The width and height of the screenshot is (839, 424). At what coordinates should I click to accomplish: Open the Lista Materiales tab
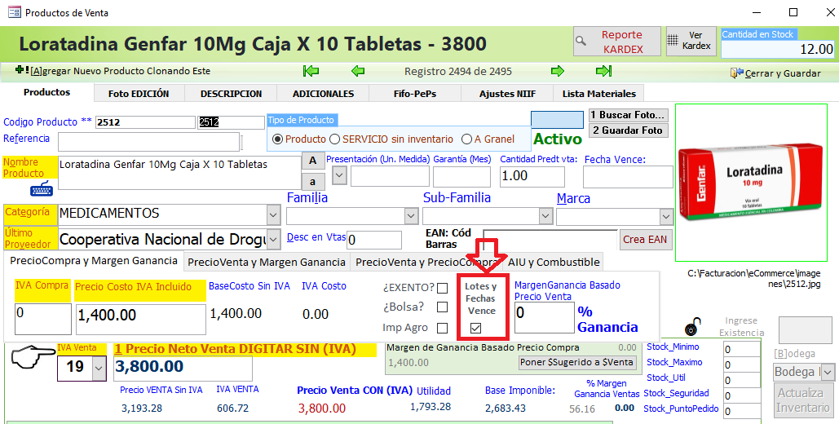pos(598,94)
